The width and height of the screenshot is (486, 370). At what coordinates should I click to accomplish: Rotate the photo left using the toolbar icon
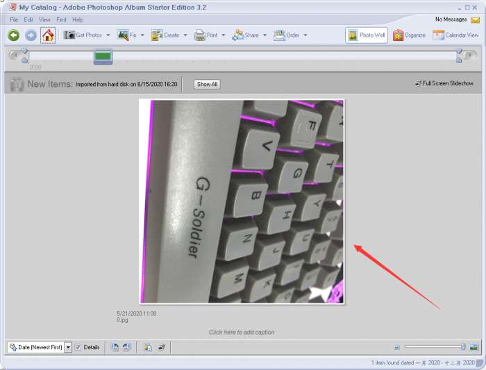pos(115,347)
